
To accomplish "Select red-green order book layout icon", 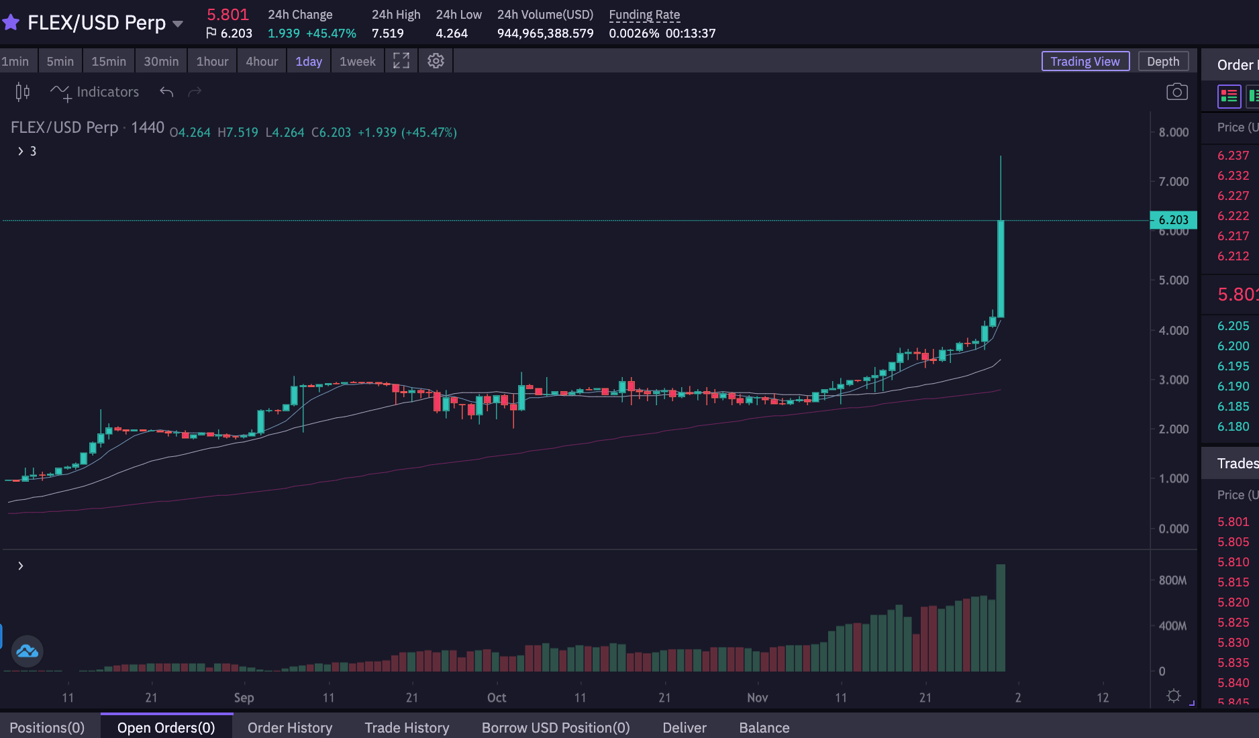I will pyautogui.click(x=1229, y=96).
